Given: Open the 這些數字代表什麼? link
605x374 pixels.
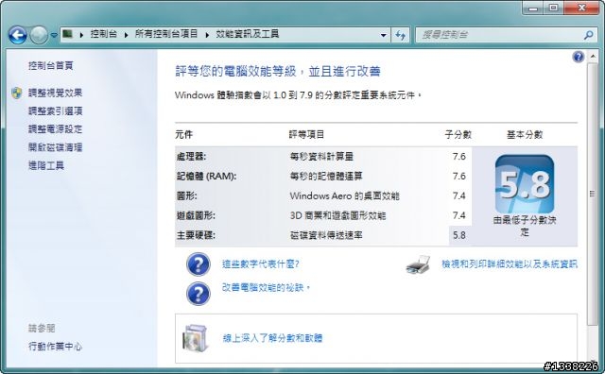Looking at the screenshot, I should pos(261,264).
